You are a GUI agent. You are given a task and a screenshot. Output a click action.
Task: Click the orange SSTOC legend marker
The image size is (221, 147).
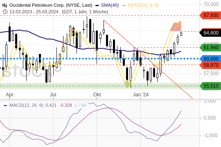(x=124, y=5)
